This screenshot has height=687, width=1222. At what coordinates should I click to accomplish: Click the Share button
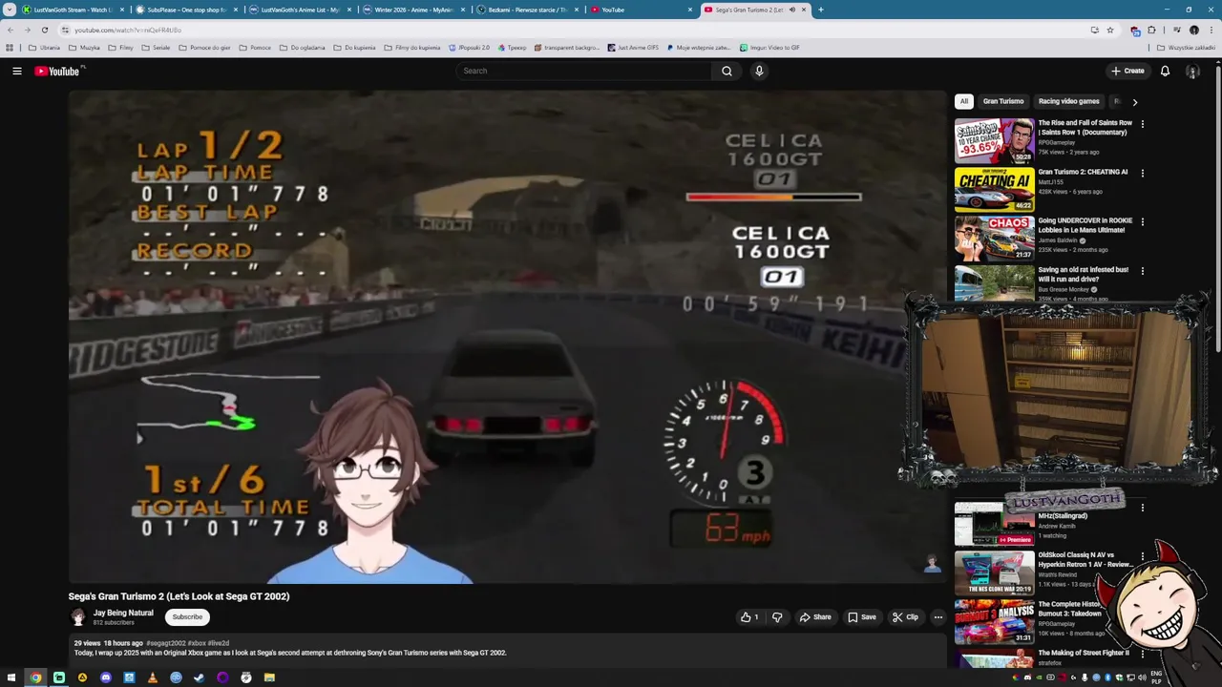[815, 617]
